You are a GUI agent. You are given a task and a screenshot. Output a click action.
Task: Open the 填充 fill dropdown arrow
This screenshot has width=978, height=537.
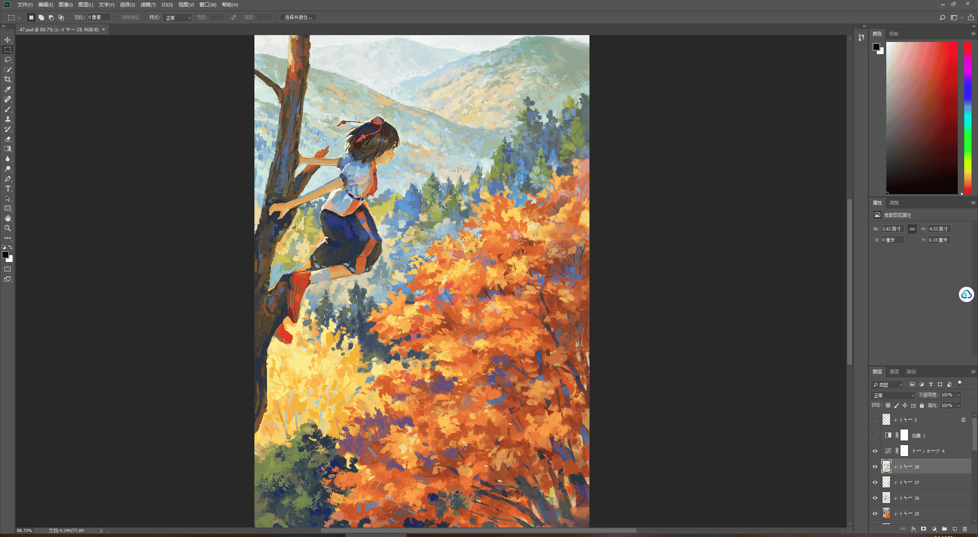point(958,405)
